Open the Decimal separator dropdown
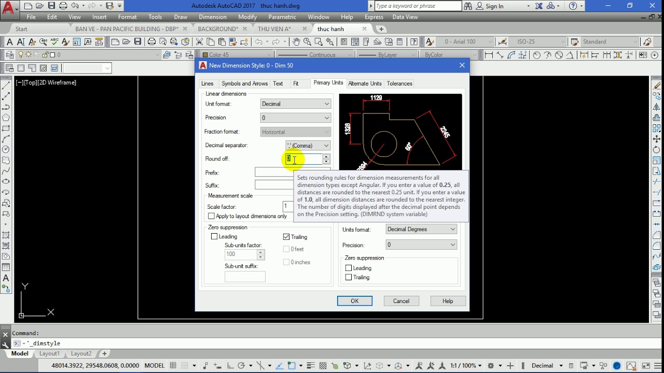This screenshot has height=373, width=664. coord(308,146)
